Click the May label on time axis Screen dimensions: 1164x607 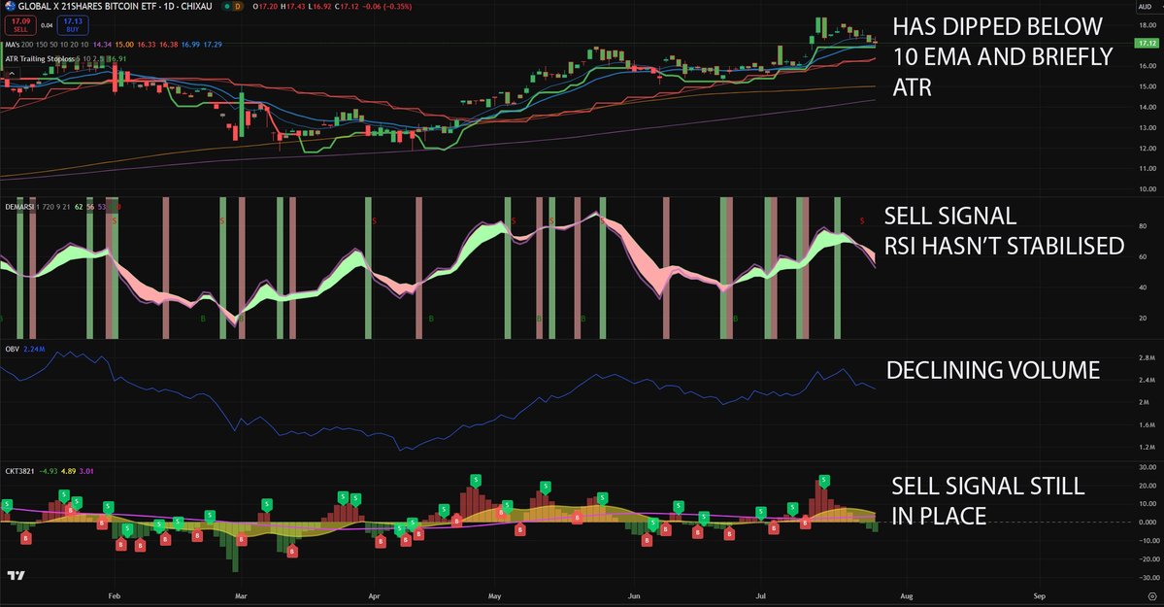pyautogui.click(x=494, y=596)
